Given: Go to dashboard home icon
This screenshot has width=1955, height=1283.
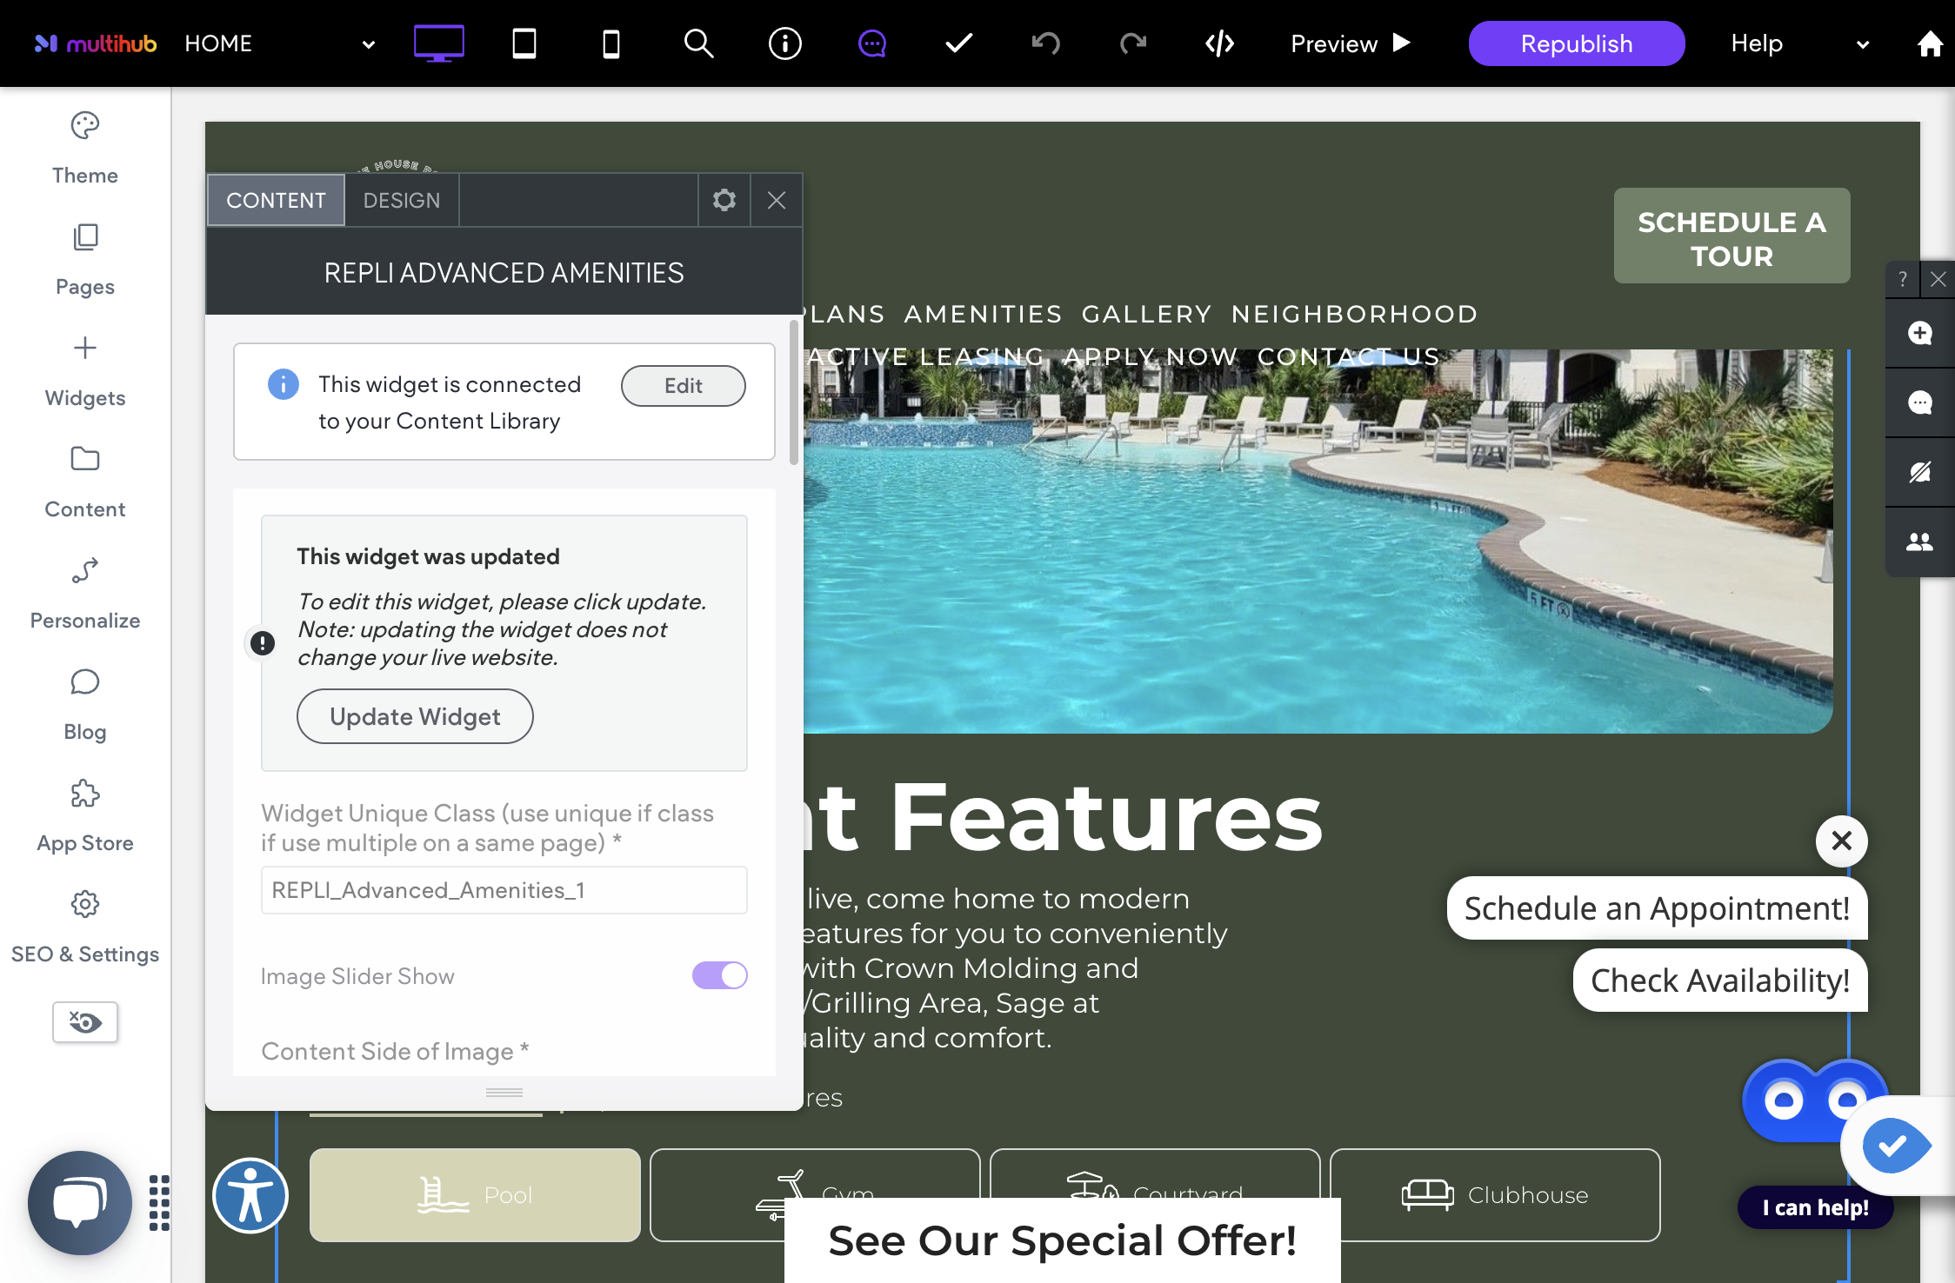Looking at the screenshot, I should 1930,43.
